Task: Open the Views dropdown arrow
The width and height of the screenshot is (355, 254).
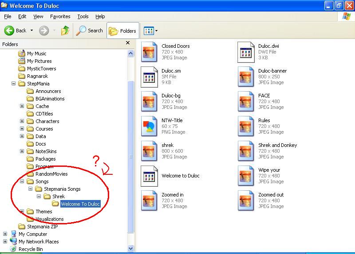Action: (x=156, y=31)
